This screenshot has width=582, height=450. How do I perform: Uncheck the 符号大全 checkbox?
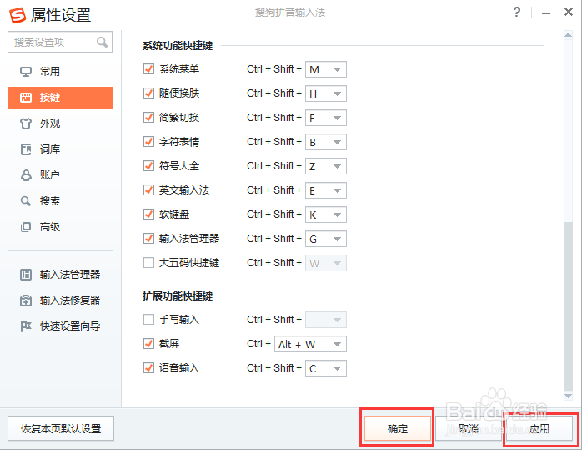tap(149, 166)
